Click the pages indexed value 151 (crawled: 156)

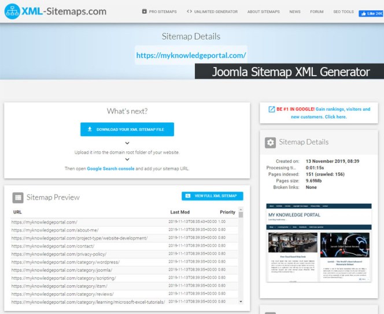point(325,174)
